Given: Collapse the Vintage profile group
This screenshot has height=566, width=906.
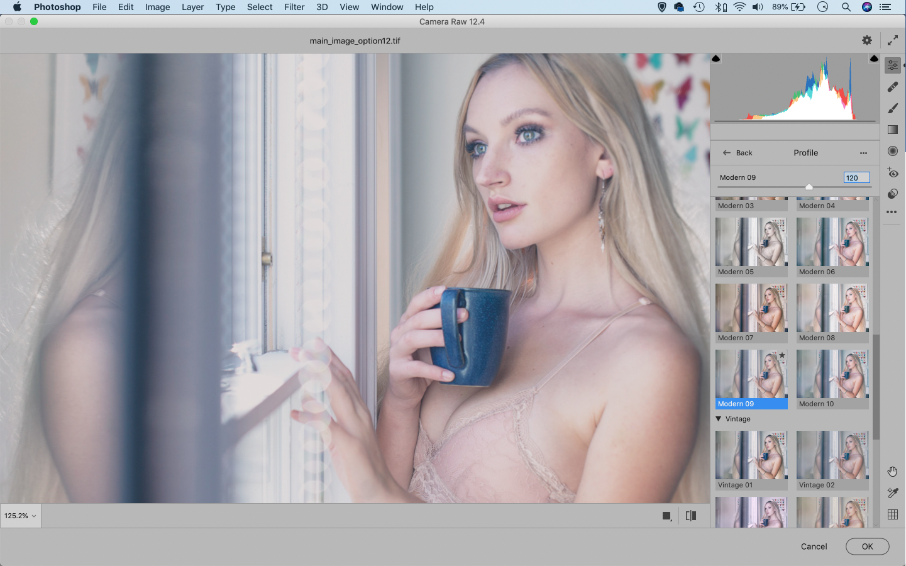Looking at the screenshot, I should tap(719, 419).
